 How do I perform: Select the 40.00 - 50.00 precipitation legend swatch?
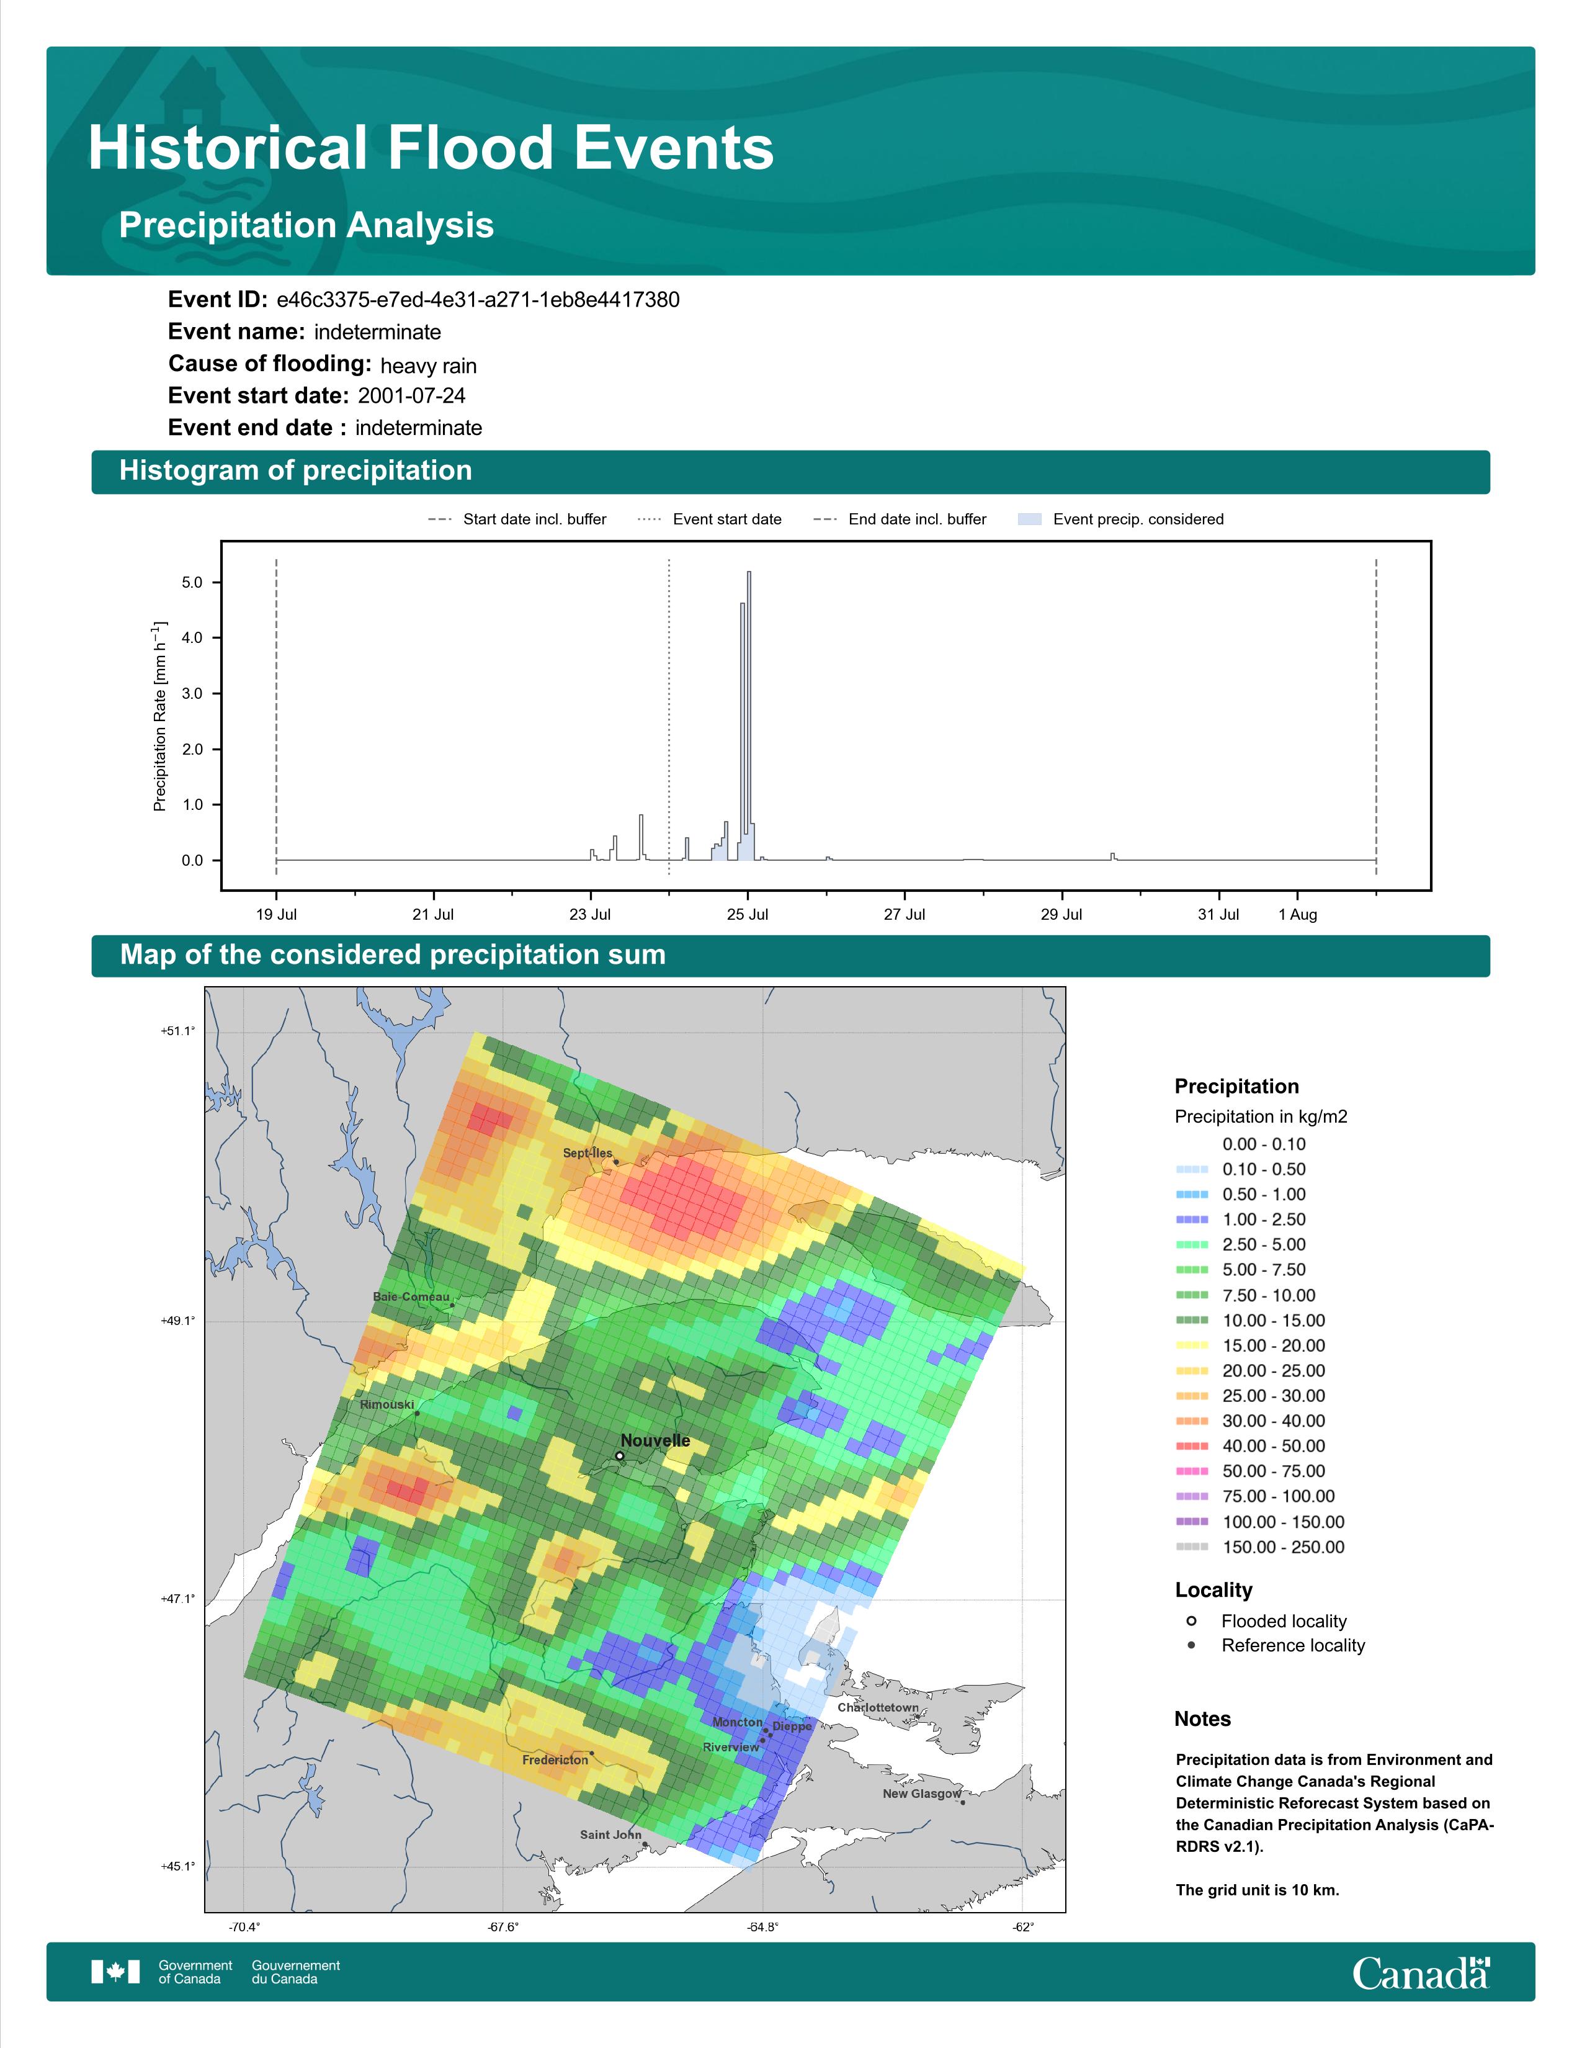click(1192, 1446)
